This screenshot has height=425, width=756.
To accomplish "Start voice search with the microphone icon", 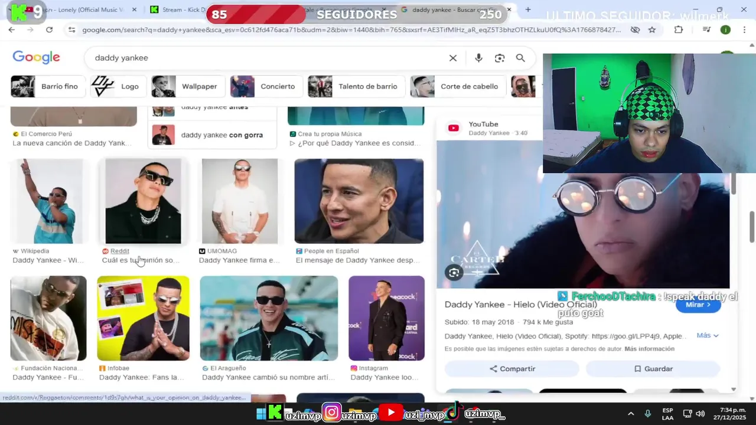I will (x=478, y=58).
